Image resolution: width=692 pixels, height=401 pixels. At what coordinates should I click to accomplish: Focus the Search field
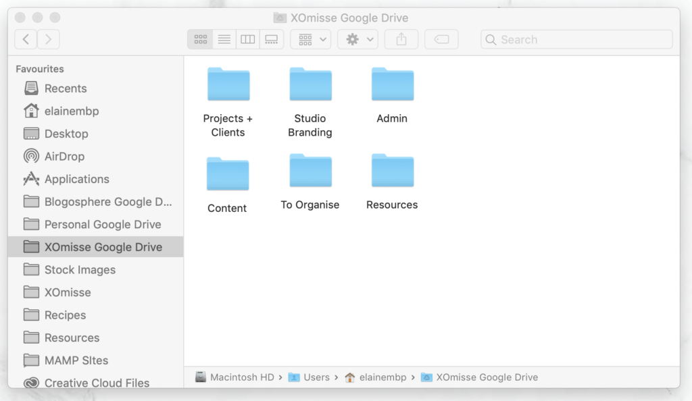click(576, 39)
